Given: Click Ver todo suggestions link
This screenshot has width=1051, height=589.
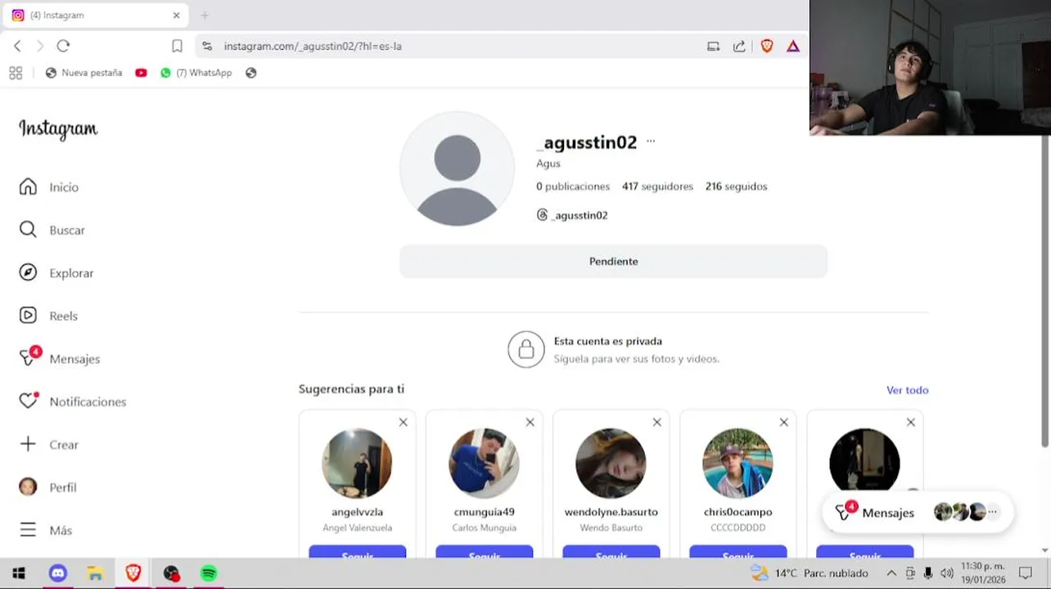Looking at the screenshot, I should tap(907, 390).
